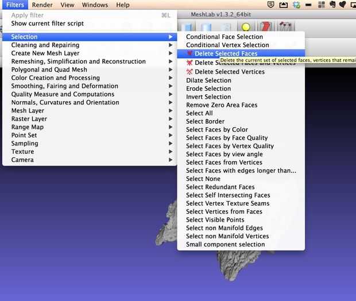The height and width of the screenshot is (301, 356).
Task: Click the red X icon beside Delete Selected Vertices
Action: pos(189,72)
